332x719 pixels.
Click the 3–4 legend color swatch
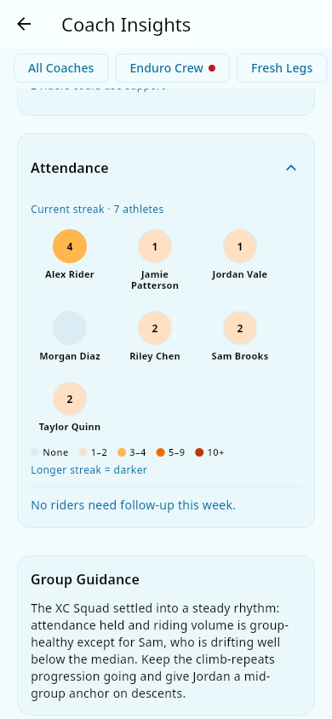[122, 452]
